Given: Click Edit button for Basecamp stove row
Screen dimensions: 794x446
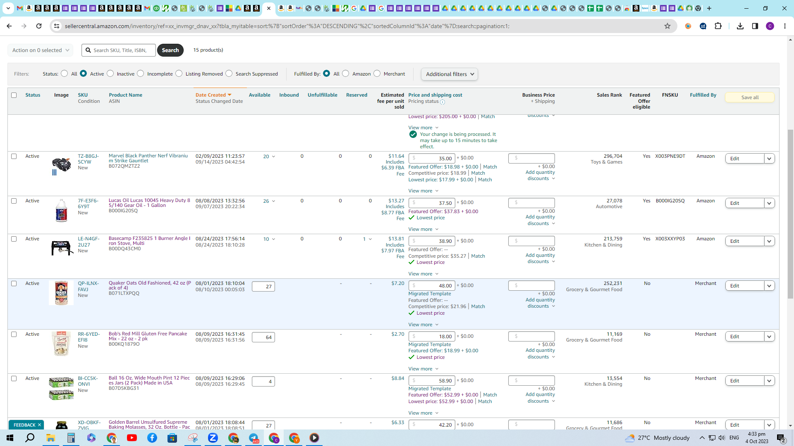Looking at the screenshot, I should point(744,241).
